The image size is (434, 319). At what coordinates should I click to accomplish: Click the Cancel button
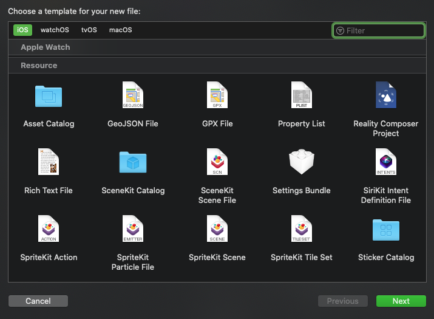(38, 301)
